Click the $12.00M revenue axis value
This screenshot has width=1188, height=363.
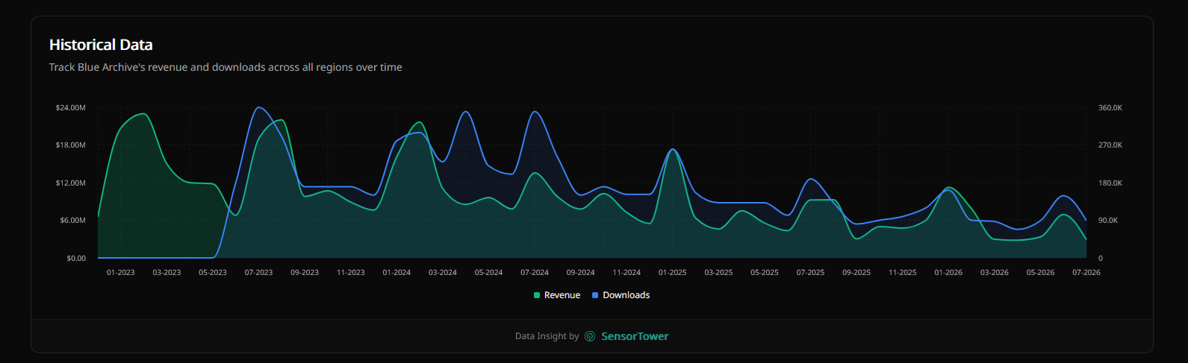[71, 183]
